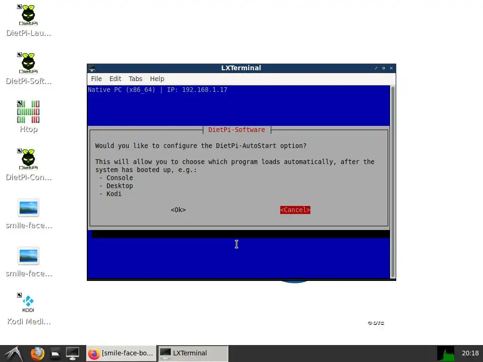The image size is (483, 362).
Task: Click the '- Kodi' list line
Action: pyautogui.click(x=110, y=194)
